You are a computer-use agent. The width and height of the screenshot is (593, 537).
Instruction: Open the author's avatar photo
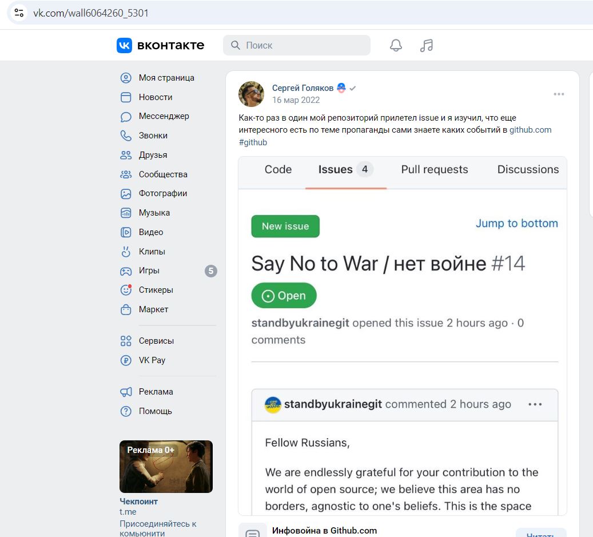pyautogui.click(x=251, y=94)
